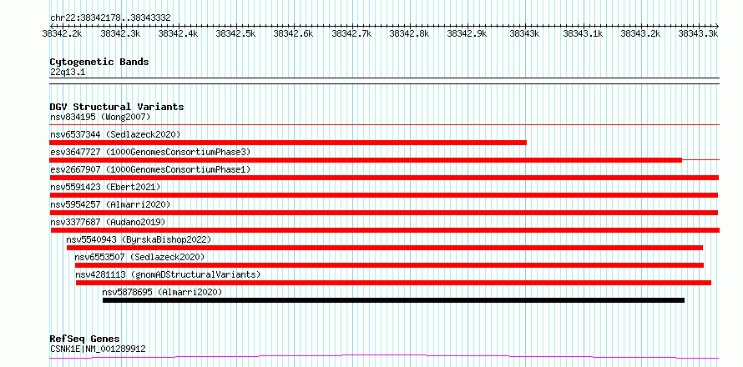Click the magenta CSNK1E gene line
This screenshot has width=743, height=367.
[384, 357]
